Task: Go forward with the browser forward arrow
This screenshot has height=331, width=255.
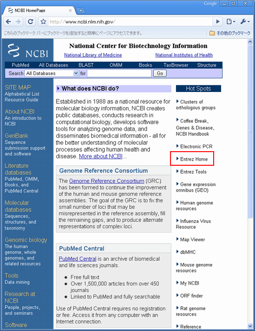Action: click(18, 22)
